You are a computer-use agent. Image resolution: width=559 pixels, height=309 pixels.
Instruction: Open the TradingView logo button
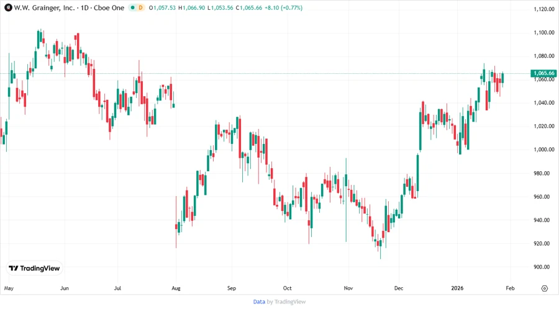tap(34, 269)
